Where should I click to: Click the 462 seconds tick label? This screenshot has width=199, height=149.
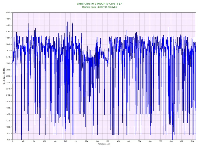pyautogui.click(x=129, y=141)
